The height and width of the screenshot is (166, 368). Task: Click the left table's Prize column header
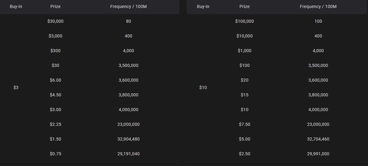coord(55,6)
